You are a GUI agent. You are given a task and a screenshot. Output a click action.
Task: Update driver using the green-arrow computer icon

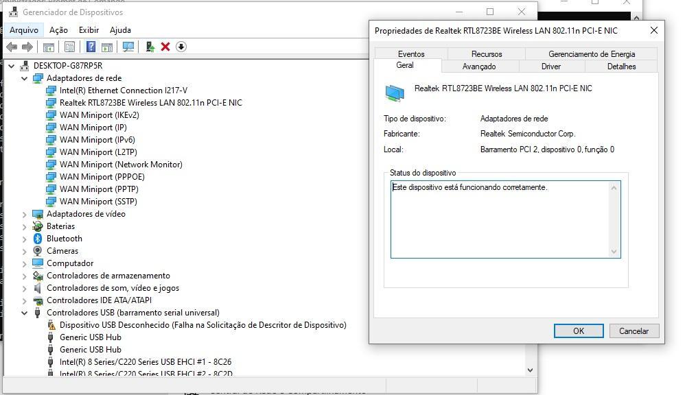click(150, 47)
